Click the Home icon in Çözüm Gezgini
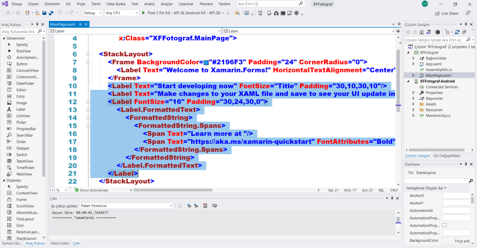477x248 pixels. [422, 32]
